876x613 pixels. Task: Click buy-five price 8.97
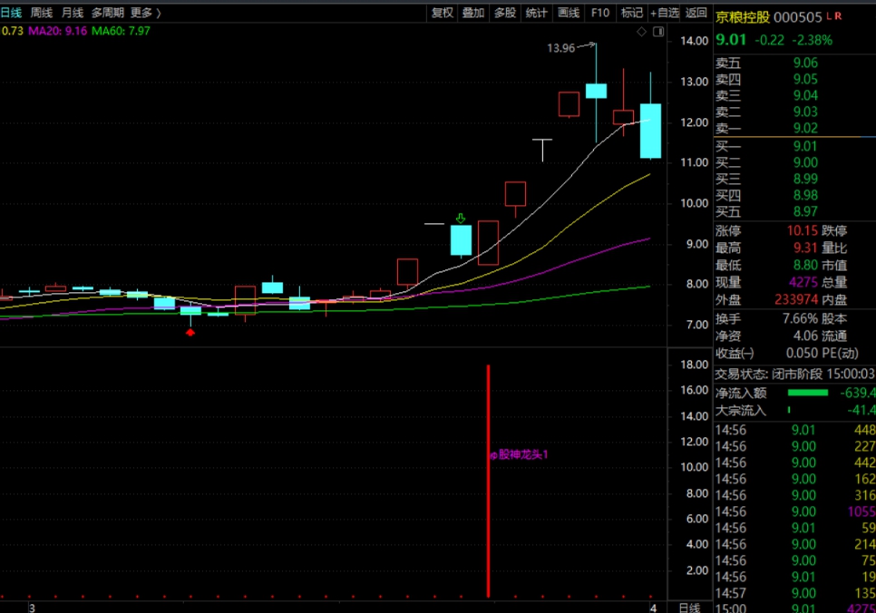tap(805, 211)
